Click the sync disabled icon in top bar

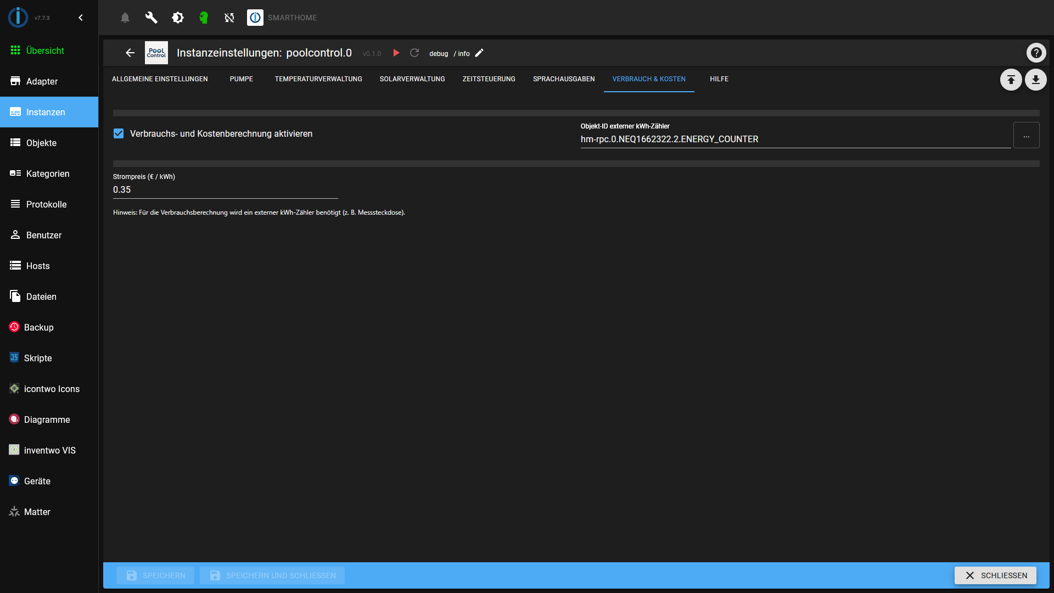(229, 18)
